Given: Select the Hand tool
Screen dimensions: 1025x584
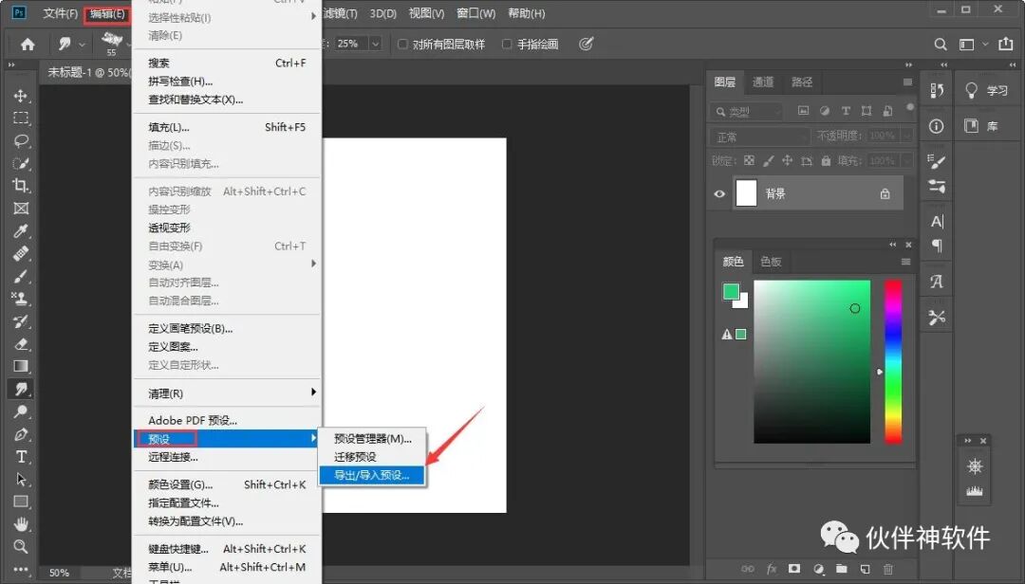Looking at the screenshot, I should [21, 524].
